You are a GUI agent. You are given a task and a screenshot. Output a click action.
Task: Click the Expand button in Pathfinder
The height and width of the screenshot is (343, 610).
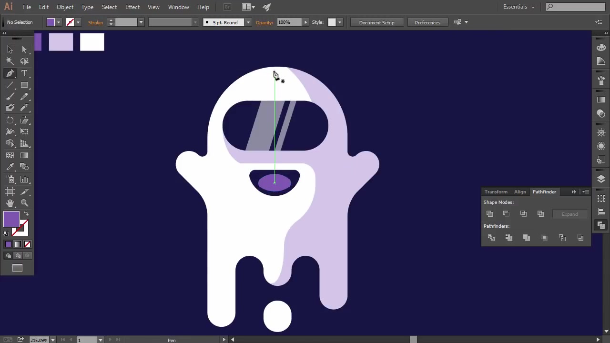[x=569, y=214]
